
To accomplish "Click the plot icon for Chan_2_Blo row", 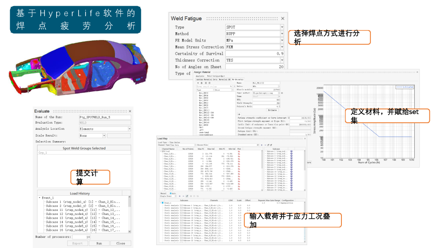I will (x=239, y=154).
